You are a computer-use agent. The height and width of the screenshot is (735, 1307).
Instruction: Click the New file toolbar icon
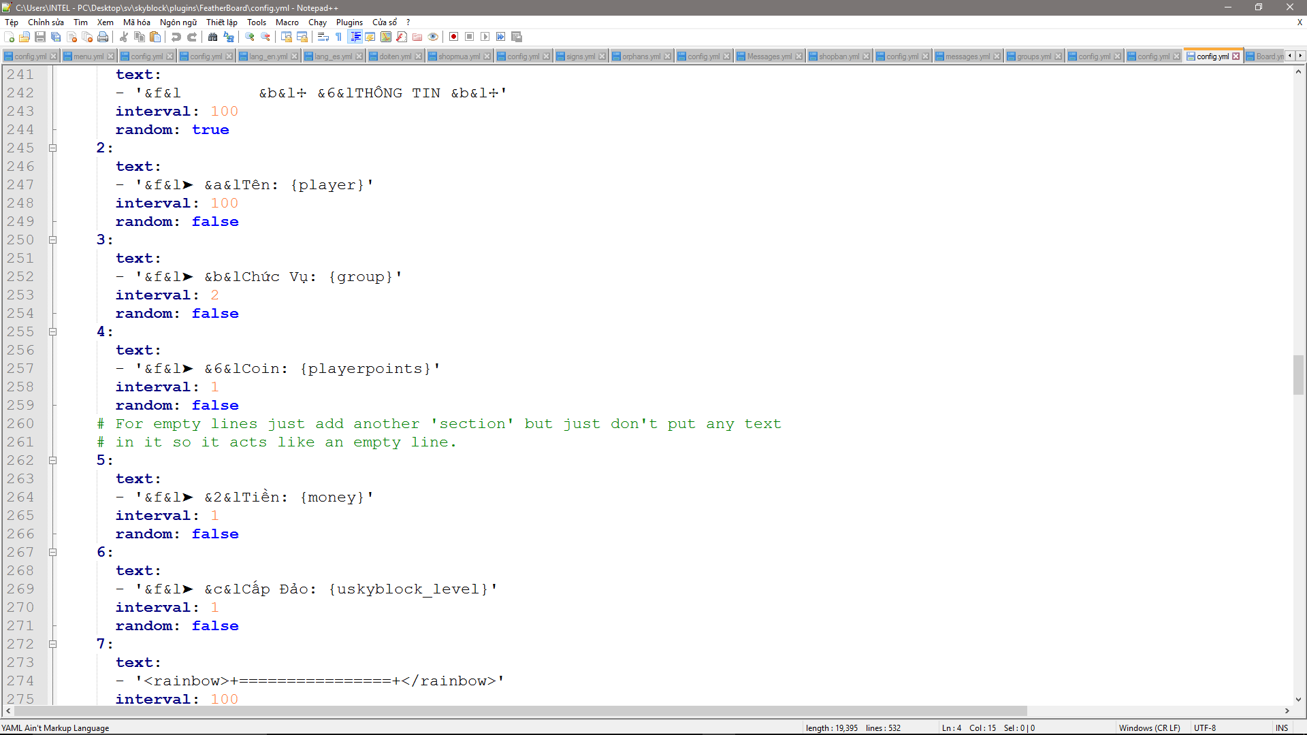pyautogui.click(x=9, y=37)
